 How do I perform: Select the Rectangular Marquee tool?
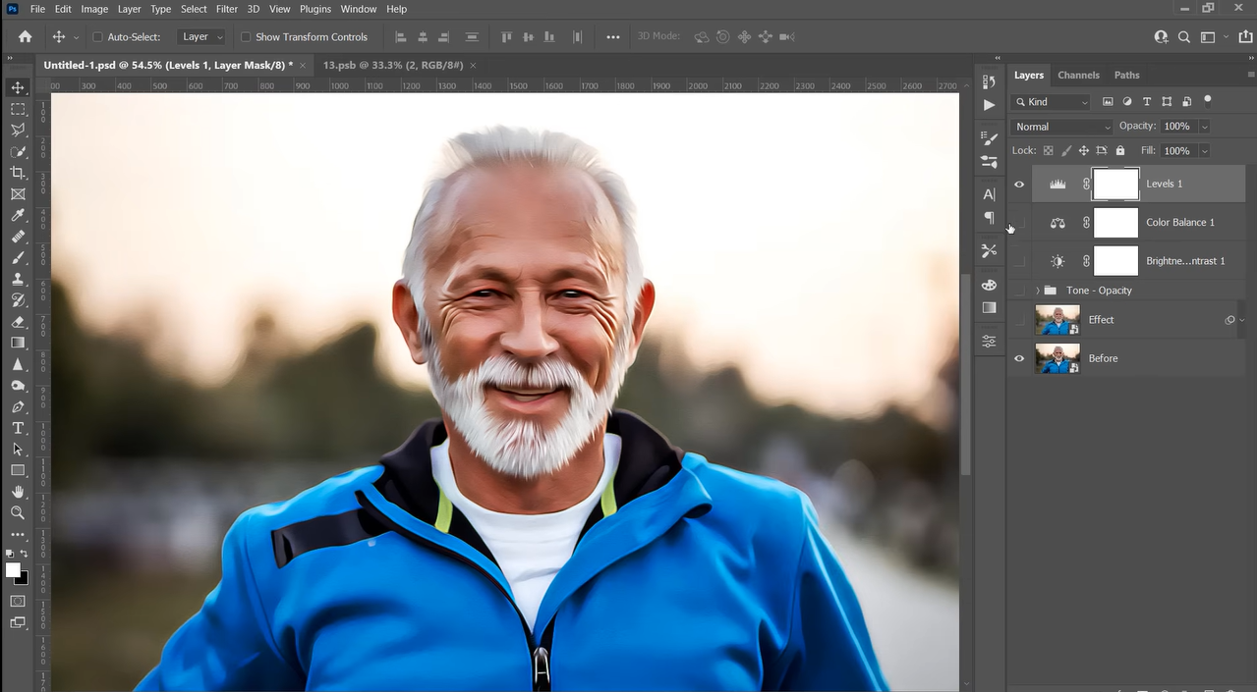click(18, 109)
